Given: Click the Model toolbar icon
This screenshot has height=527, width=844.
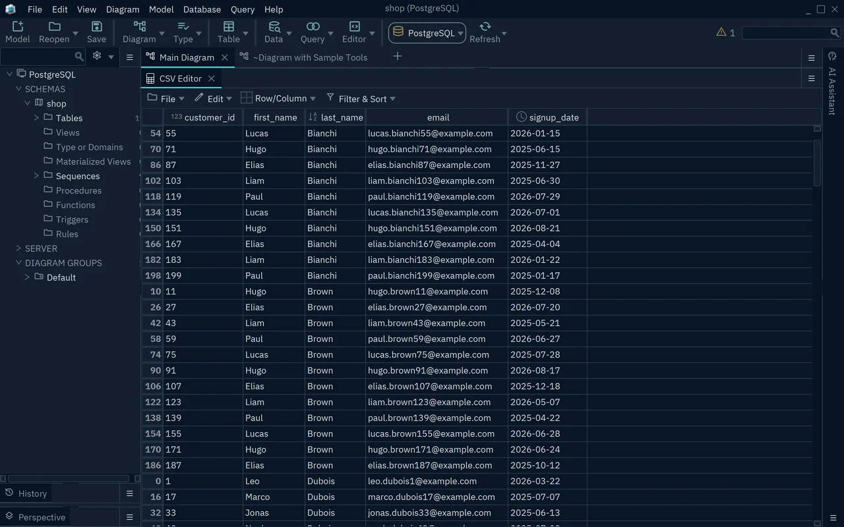Looking at the screenshot, I should coord(17,26).
